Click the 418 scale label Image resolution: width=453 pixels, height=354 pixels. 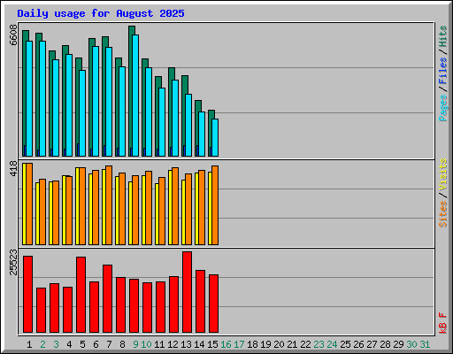coord(13,168)
